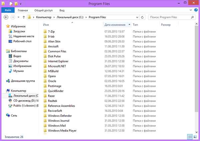The height and width of the screenshot is (141, 200).
Task: Navigate to Локальный диск (C:) in address bar
Action: click(x=70, y=17)
